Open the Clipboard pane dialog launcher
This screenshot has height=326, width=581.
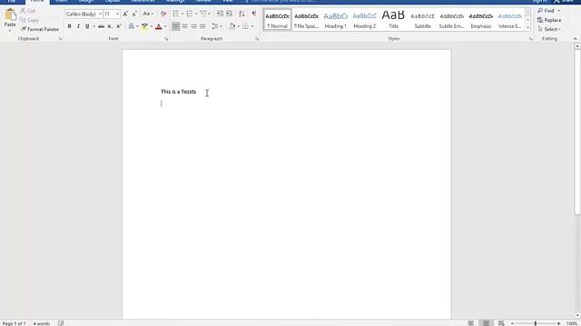click(x=61, y=39)
